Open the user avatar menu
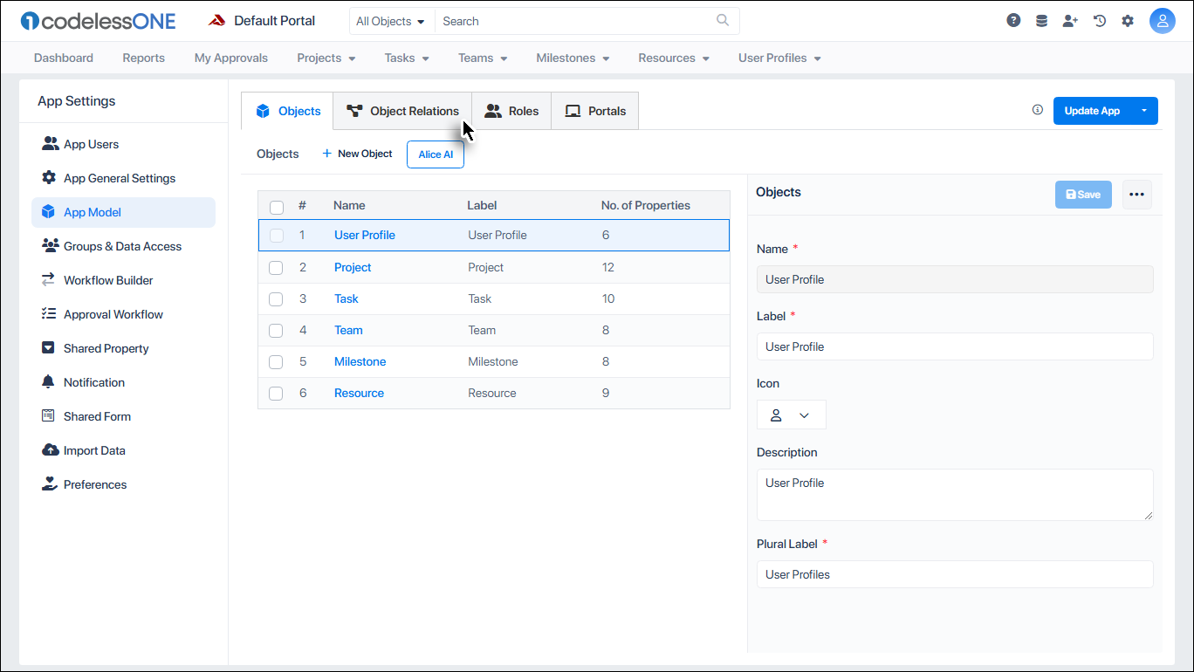Image resolution: width=1194 pixels, height=672 pixels. coord(1163,21)
